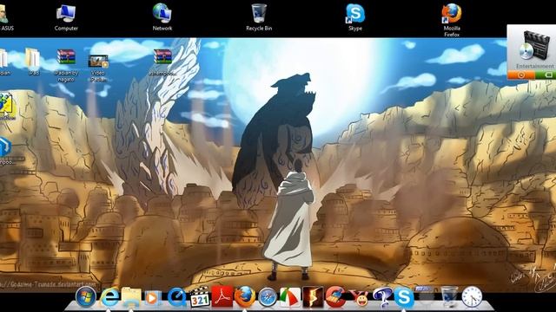Click the orange disc button on Entertainment gadget
Screen dimensions: 556x312
(x=521, y=75)
